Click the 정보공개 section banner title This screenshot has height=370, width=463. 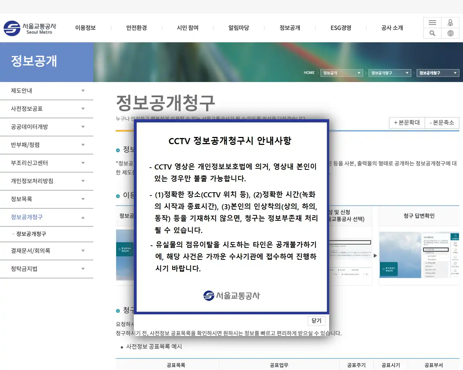34,61
